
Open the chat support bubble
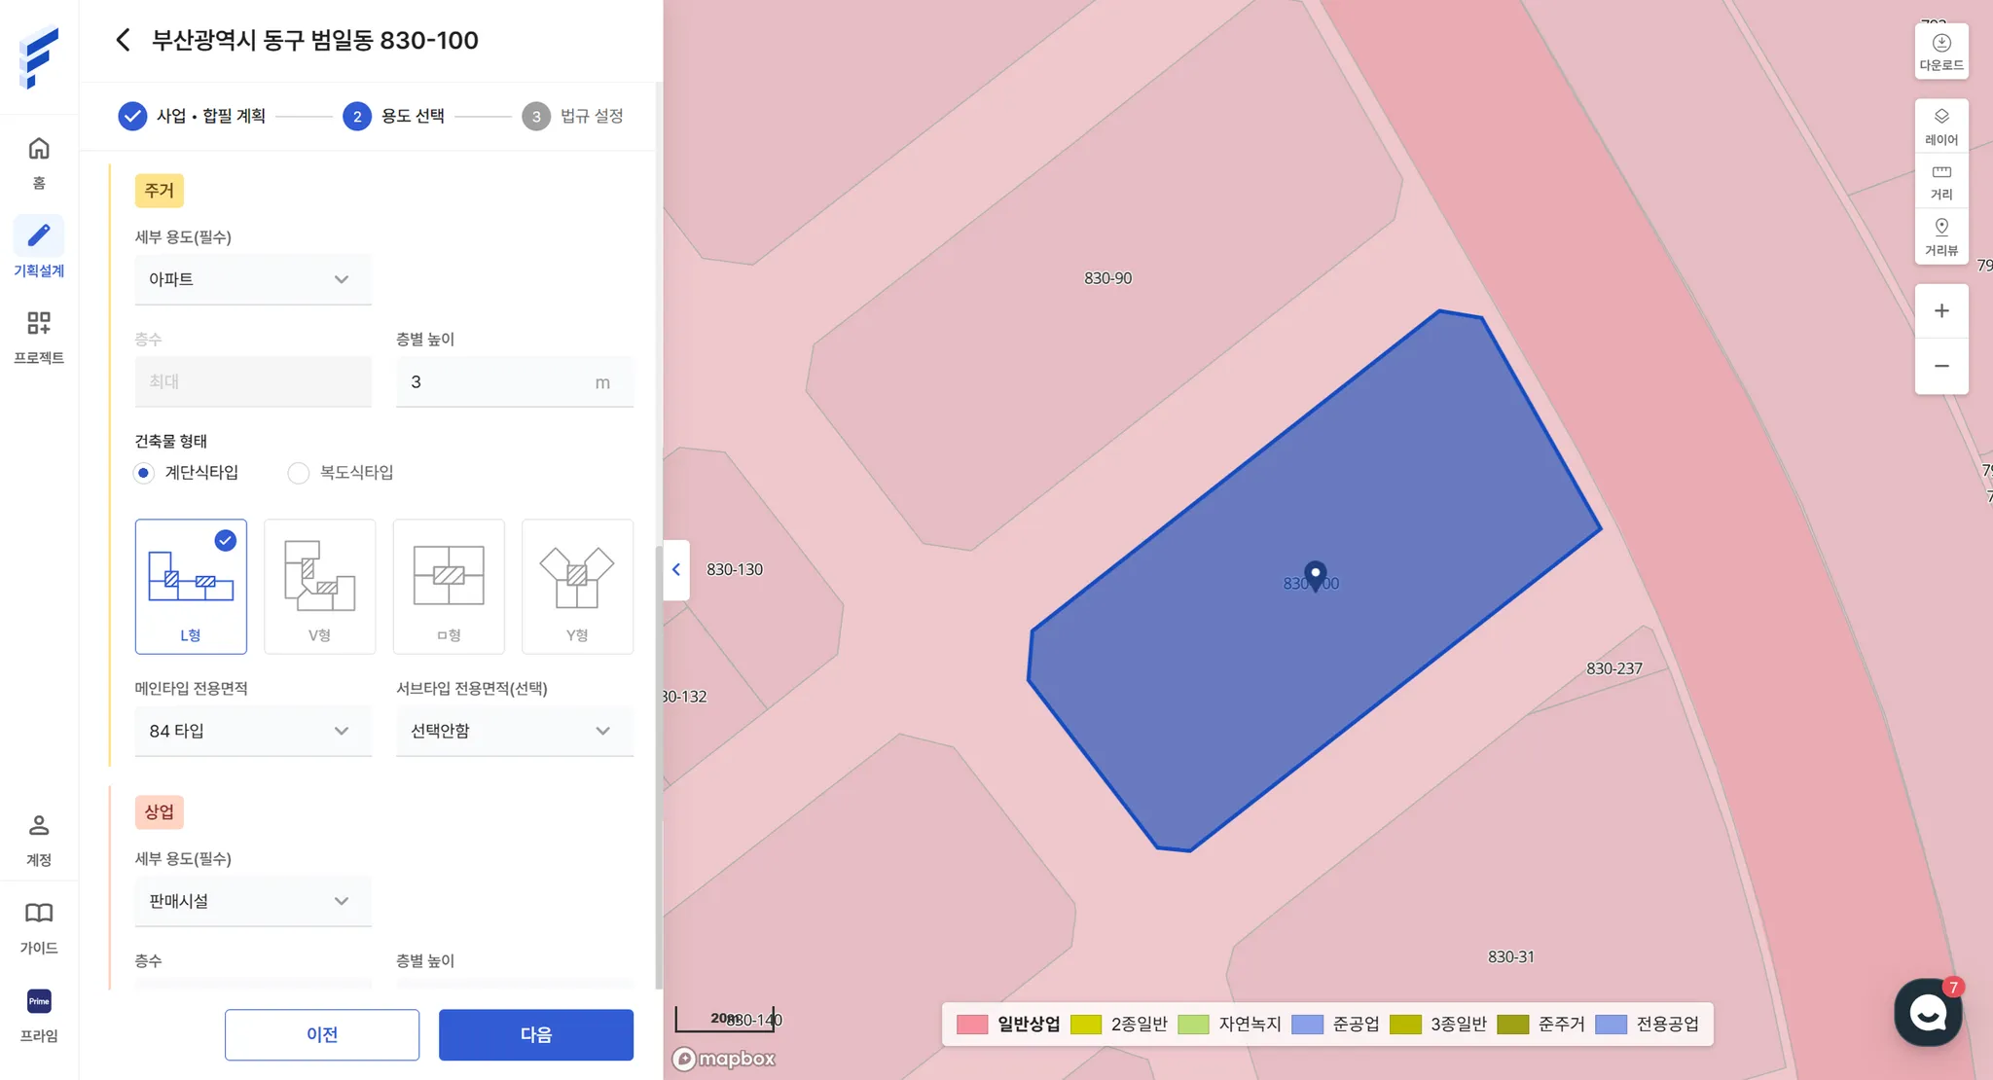(x=1927, y=1012)
